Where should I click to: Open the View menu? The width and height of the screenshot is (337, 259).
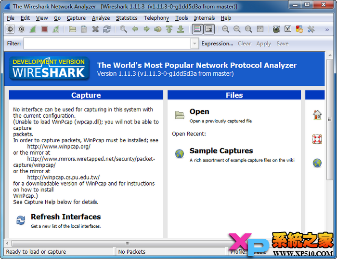42,18
